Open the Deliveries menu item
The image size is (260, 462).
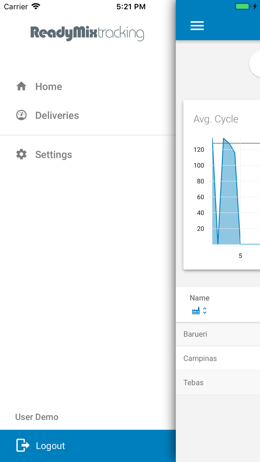coord(57,115)
